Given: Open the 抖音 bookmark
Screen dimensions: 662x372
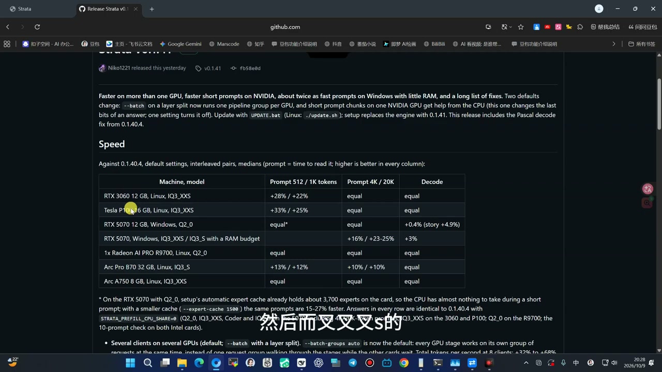Looking at the screenshot, I should click(333, 44).
